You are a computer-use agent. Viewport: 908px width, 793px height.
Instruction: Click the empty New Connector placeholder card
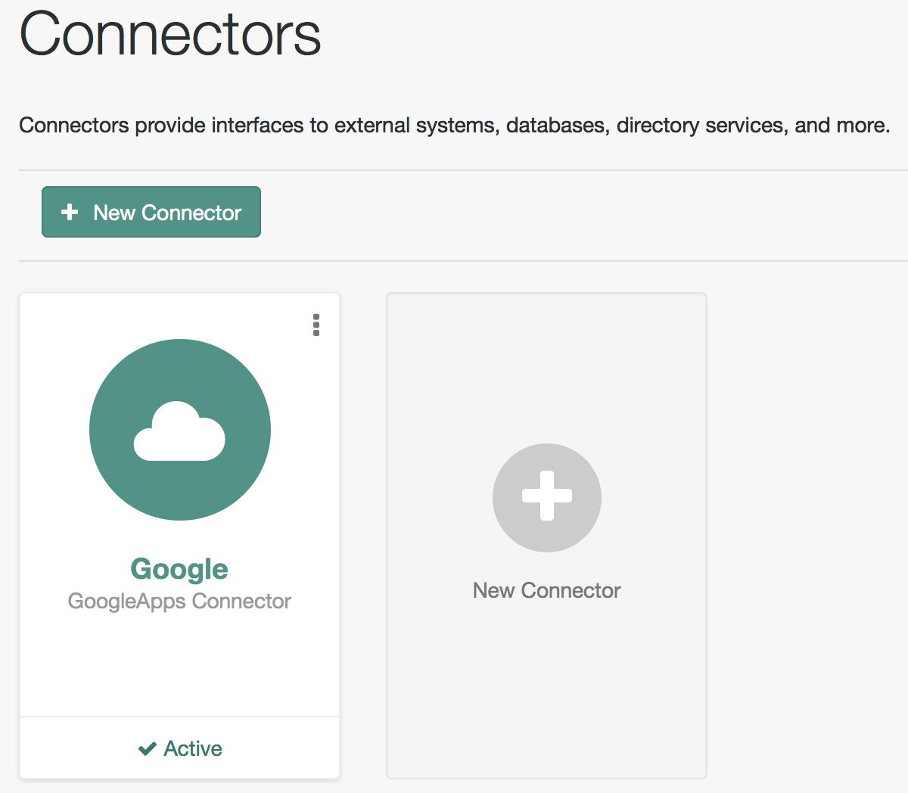pos(546,535)
